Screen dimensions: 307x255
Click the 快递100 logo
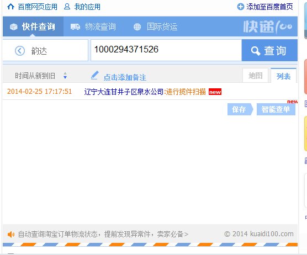click(268, 26)
